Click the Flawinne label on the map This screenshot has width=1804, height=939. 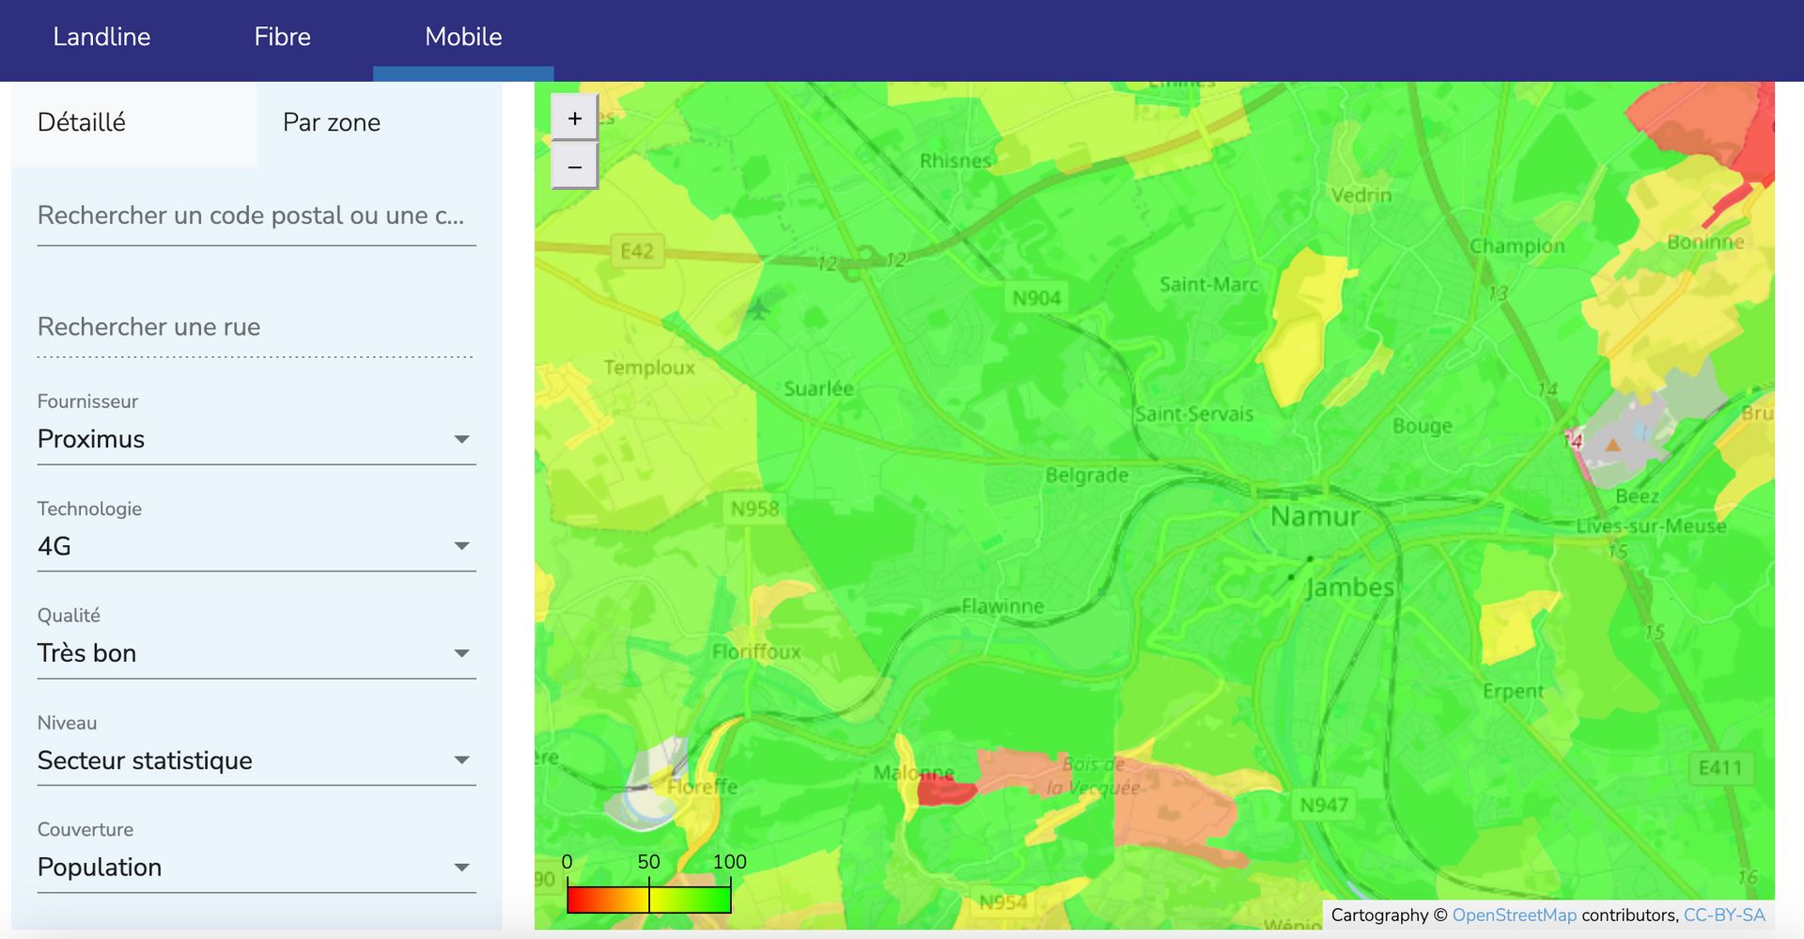[x=1003, y=606]
